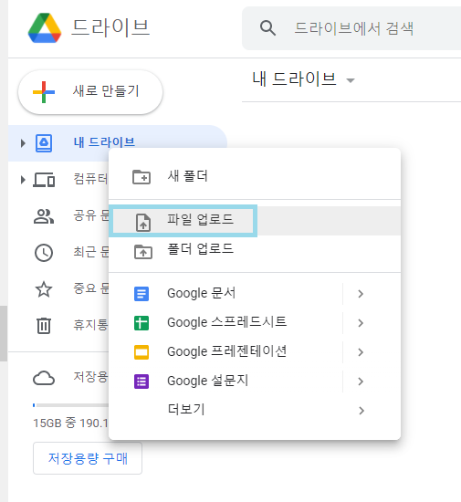Click the 컴퓨터 devices icon
The image size is (461, 502).
point(44,180)
